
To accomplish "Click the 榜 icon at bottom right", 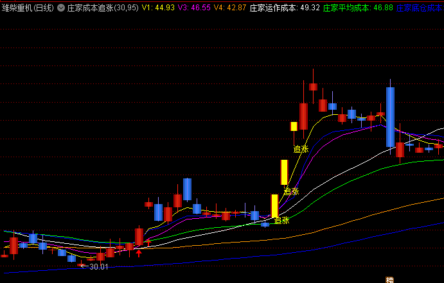I will click(389, 280).
